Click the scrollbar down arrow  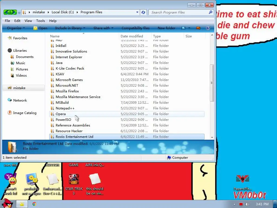tap(212, 137)
